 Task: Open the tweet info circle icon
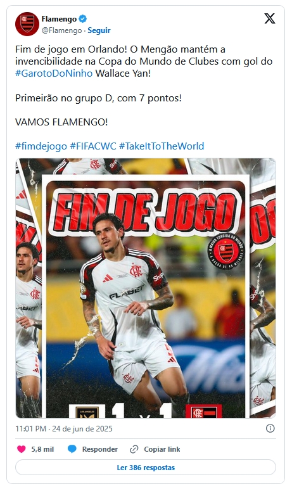(270, 428)
